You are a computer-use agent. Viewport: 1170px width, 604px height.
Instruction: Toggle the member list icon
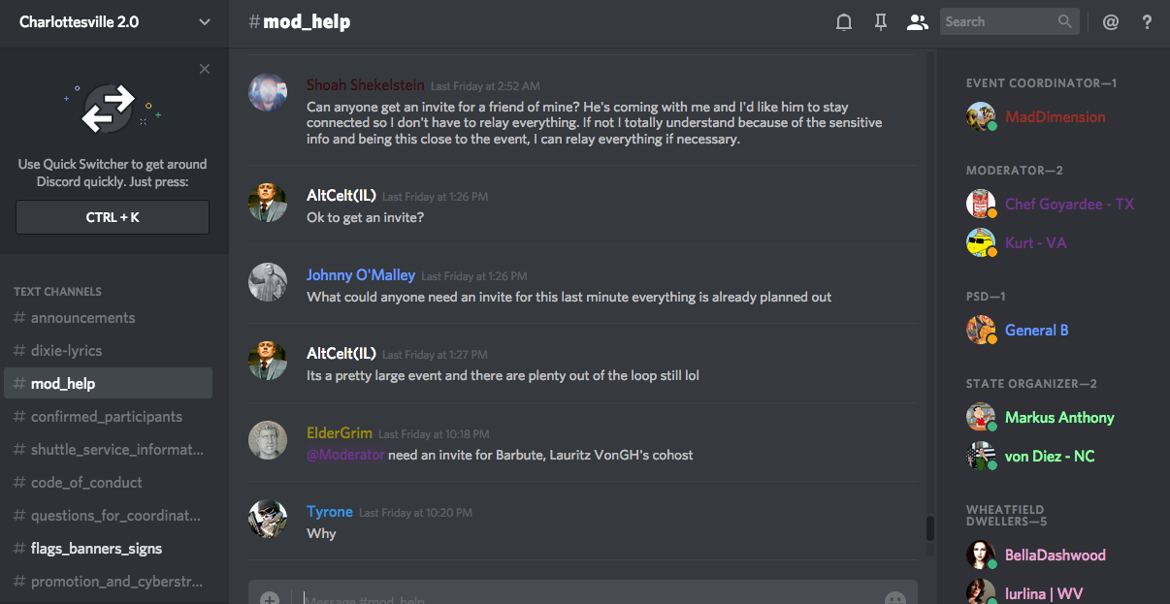(917, 21)
